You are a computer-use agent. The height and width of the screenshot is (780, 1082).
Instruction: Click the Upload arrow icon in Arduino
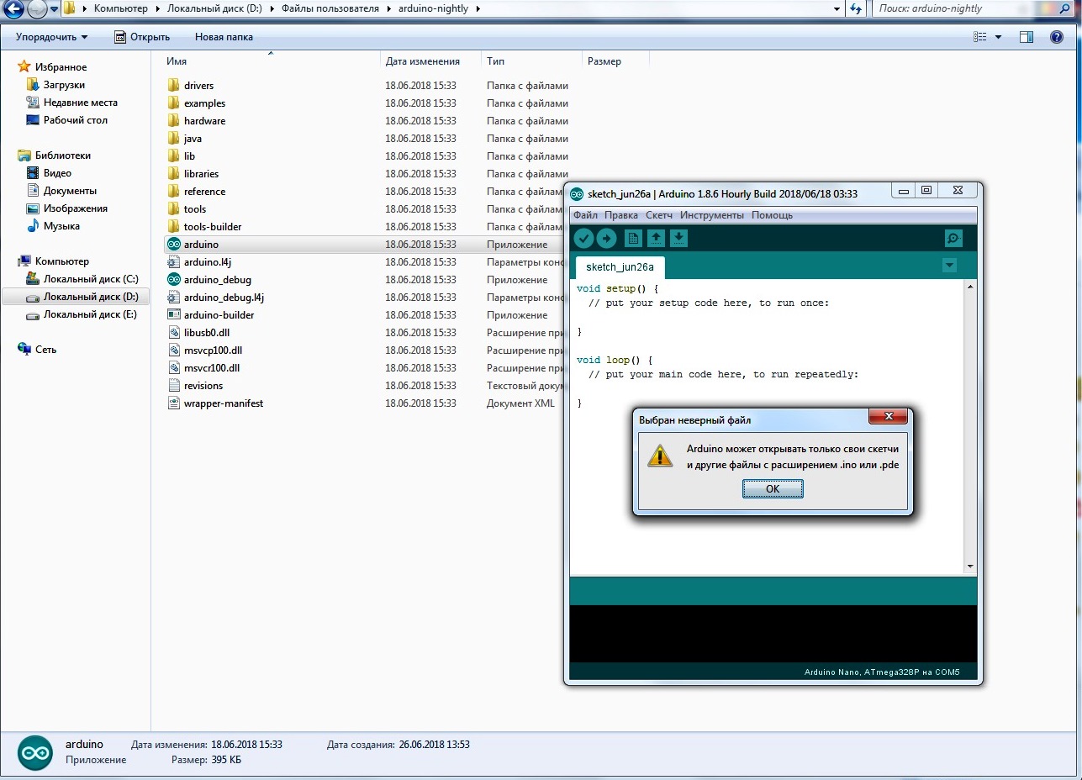point(606,239)
